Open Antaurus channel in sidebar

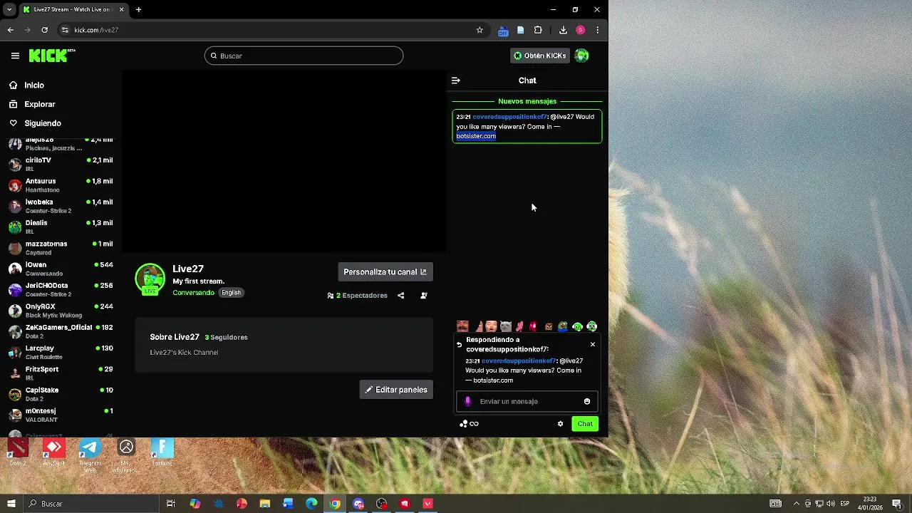pos(61,185)
